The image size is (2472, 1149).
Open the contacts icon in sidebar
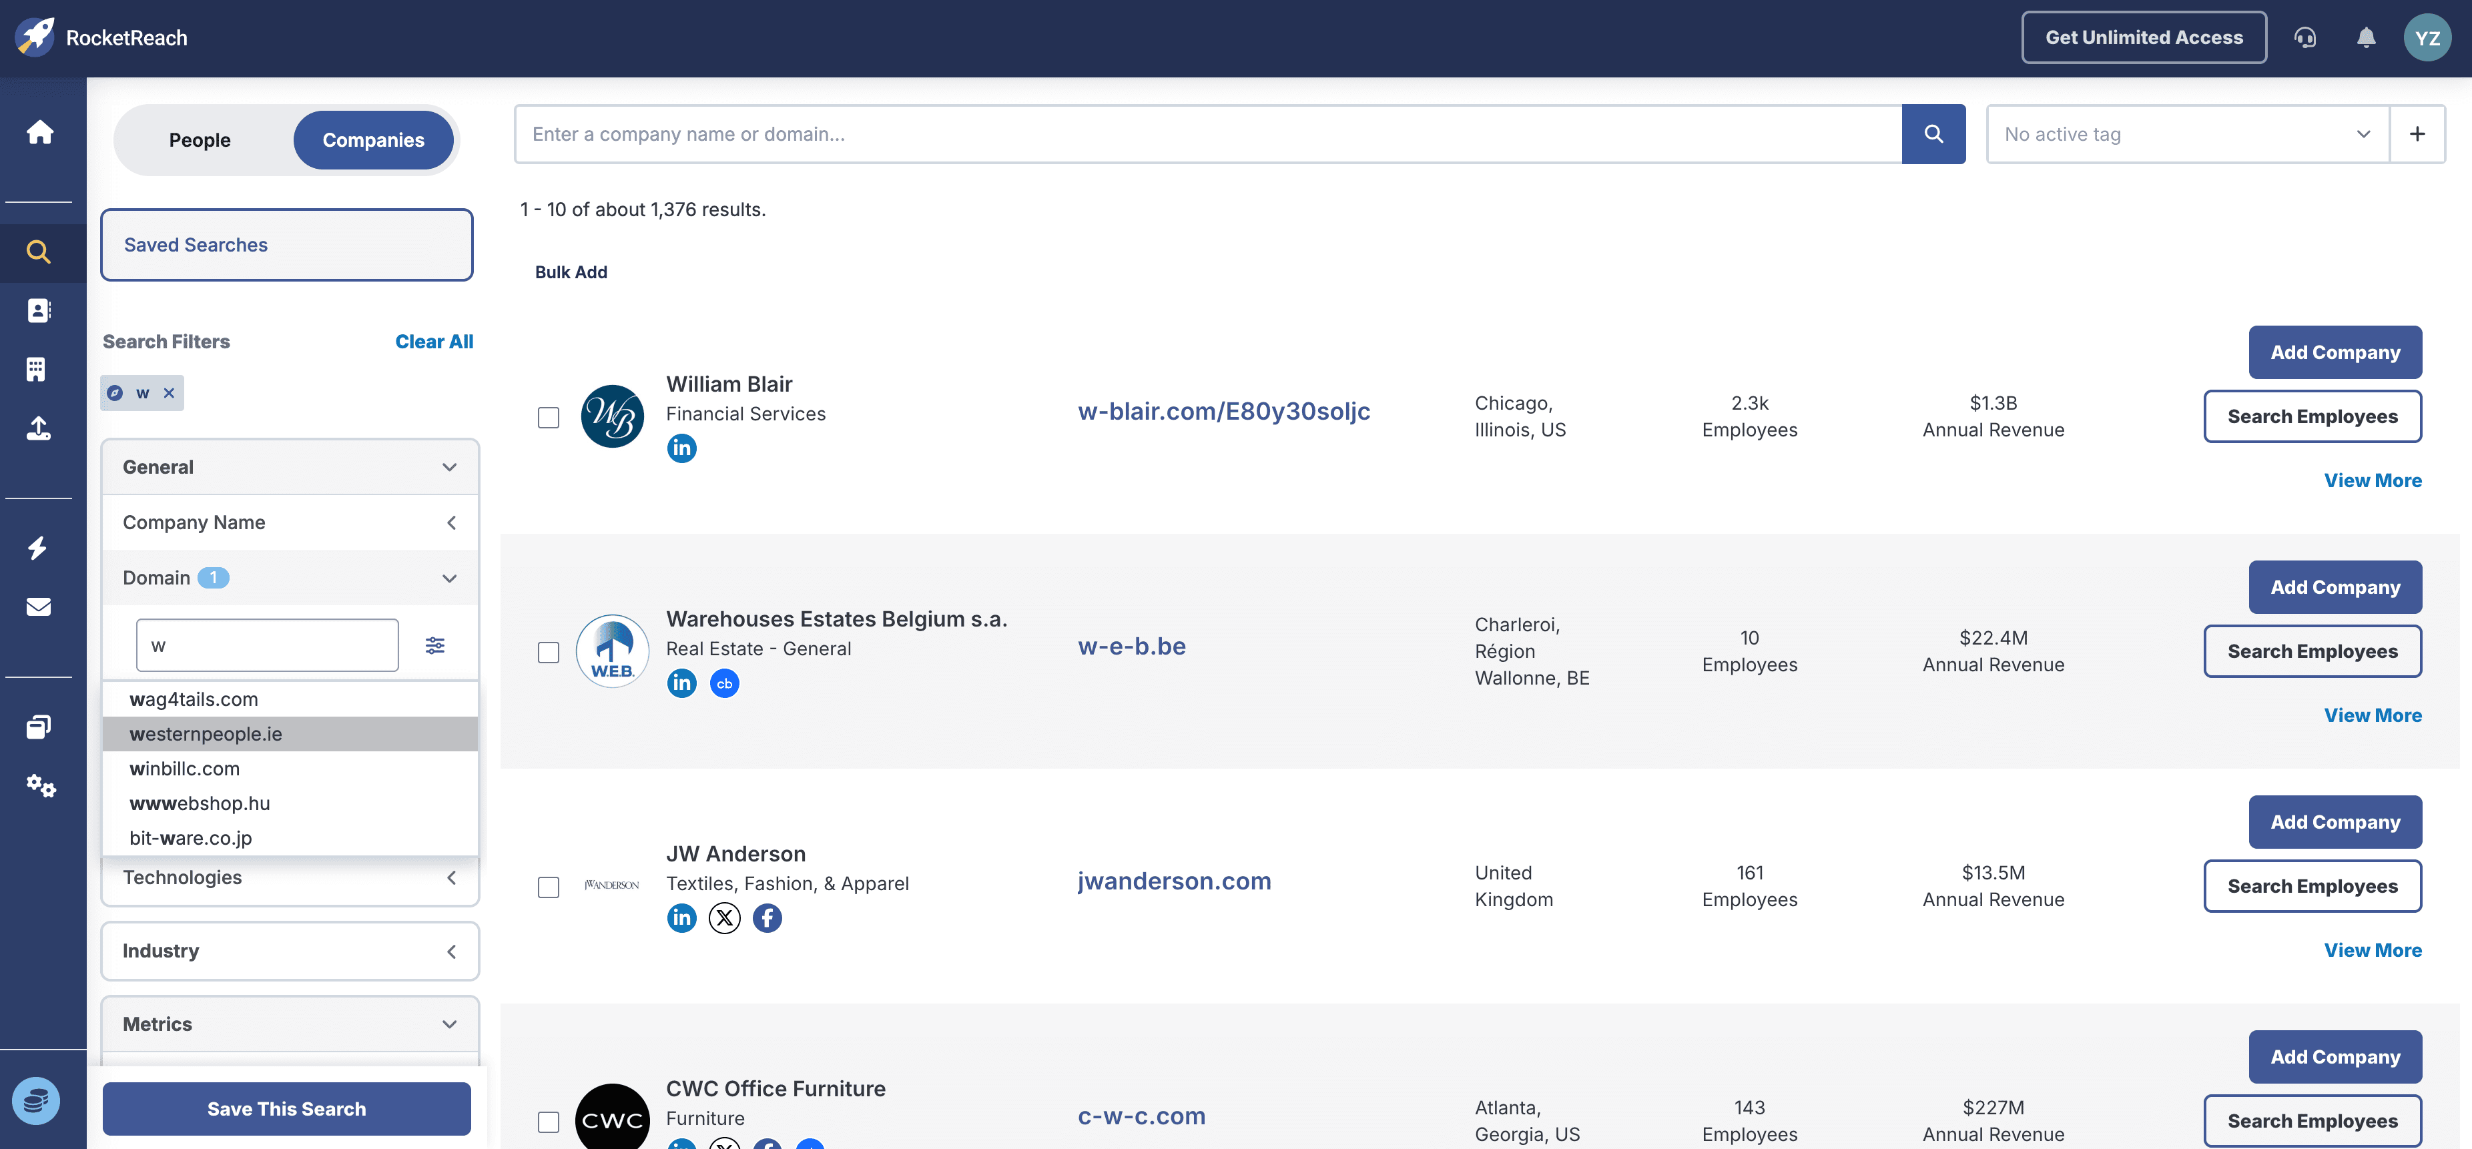(39, 311)
